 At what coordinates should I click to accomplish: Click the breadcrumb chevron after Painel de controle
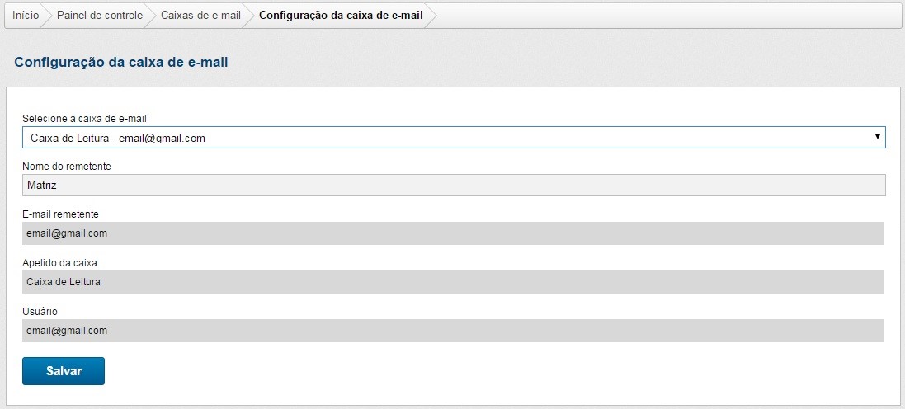tap(152, 16)
